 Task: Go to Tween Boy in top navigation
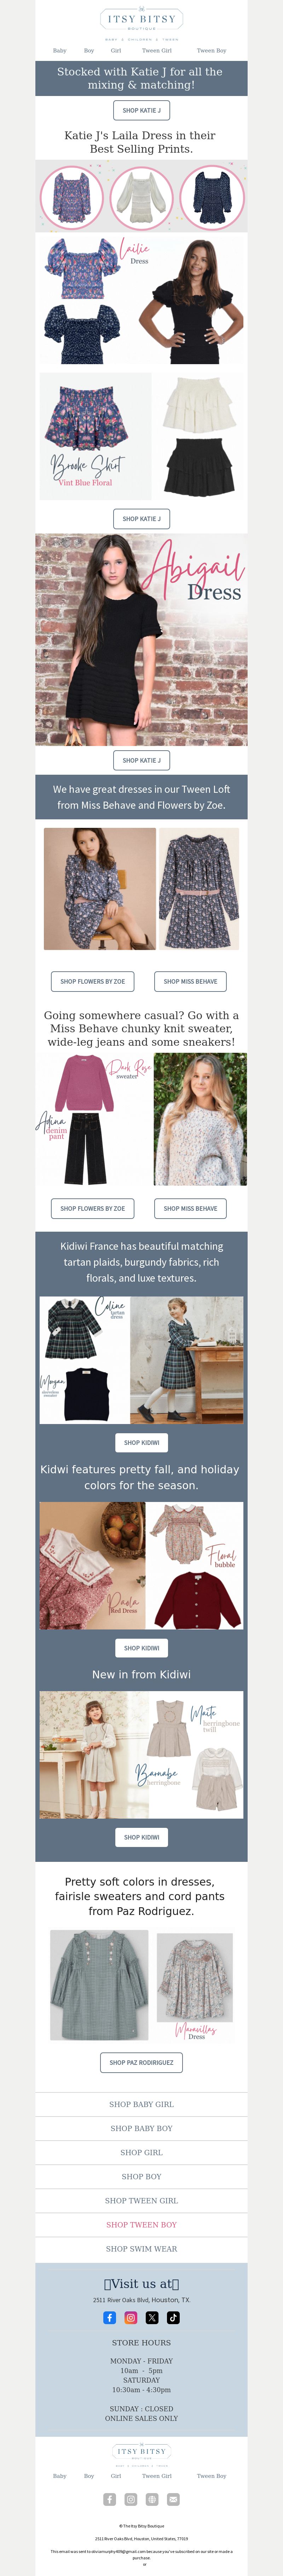(211, 50)
